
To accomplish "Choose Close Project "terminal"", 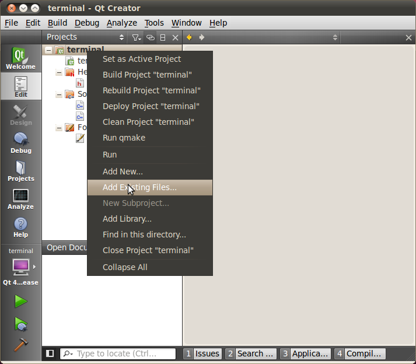I will (150, 250).
